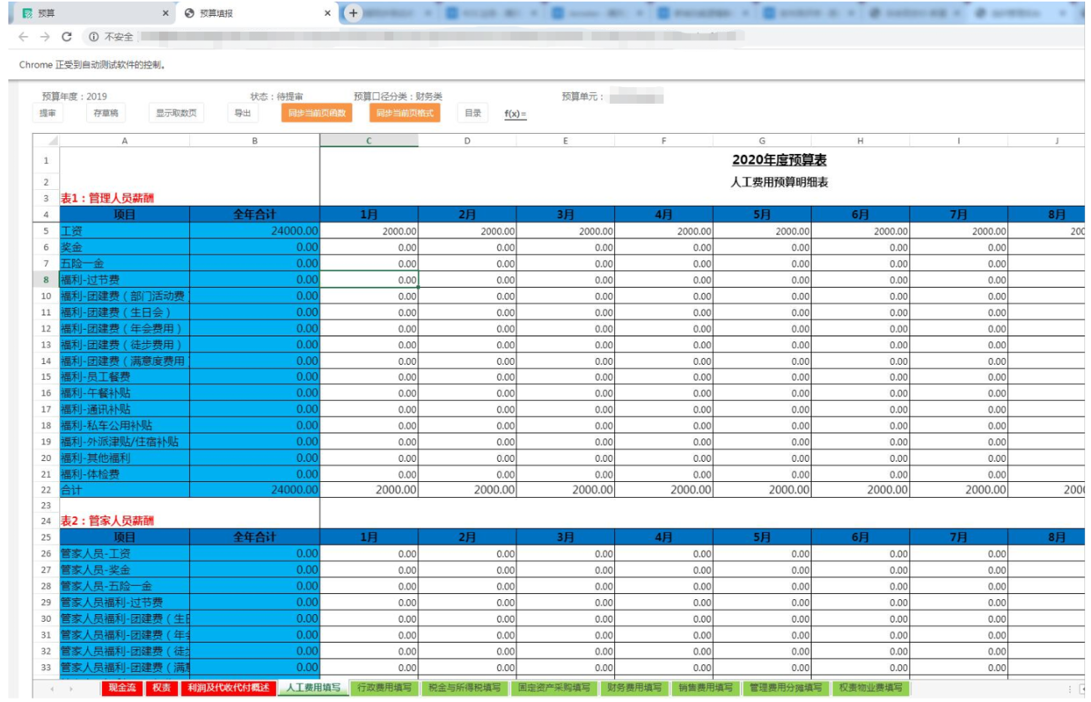
Task: Click the 工资 January cell 2000.00
Action: (369, 231)
